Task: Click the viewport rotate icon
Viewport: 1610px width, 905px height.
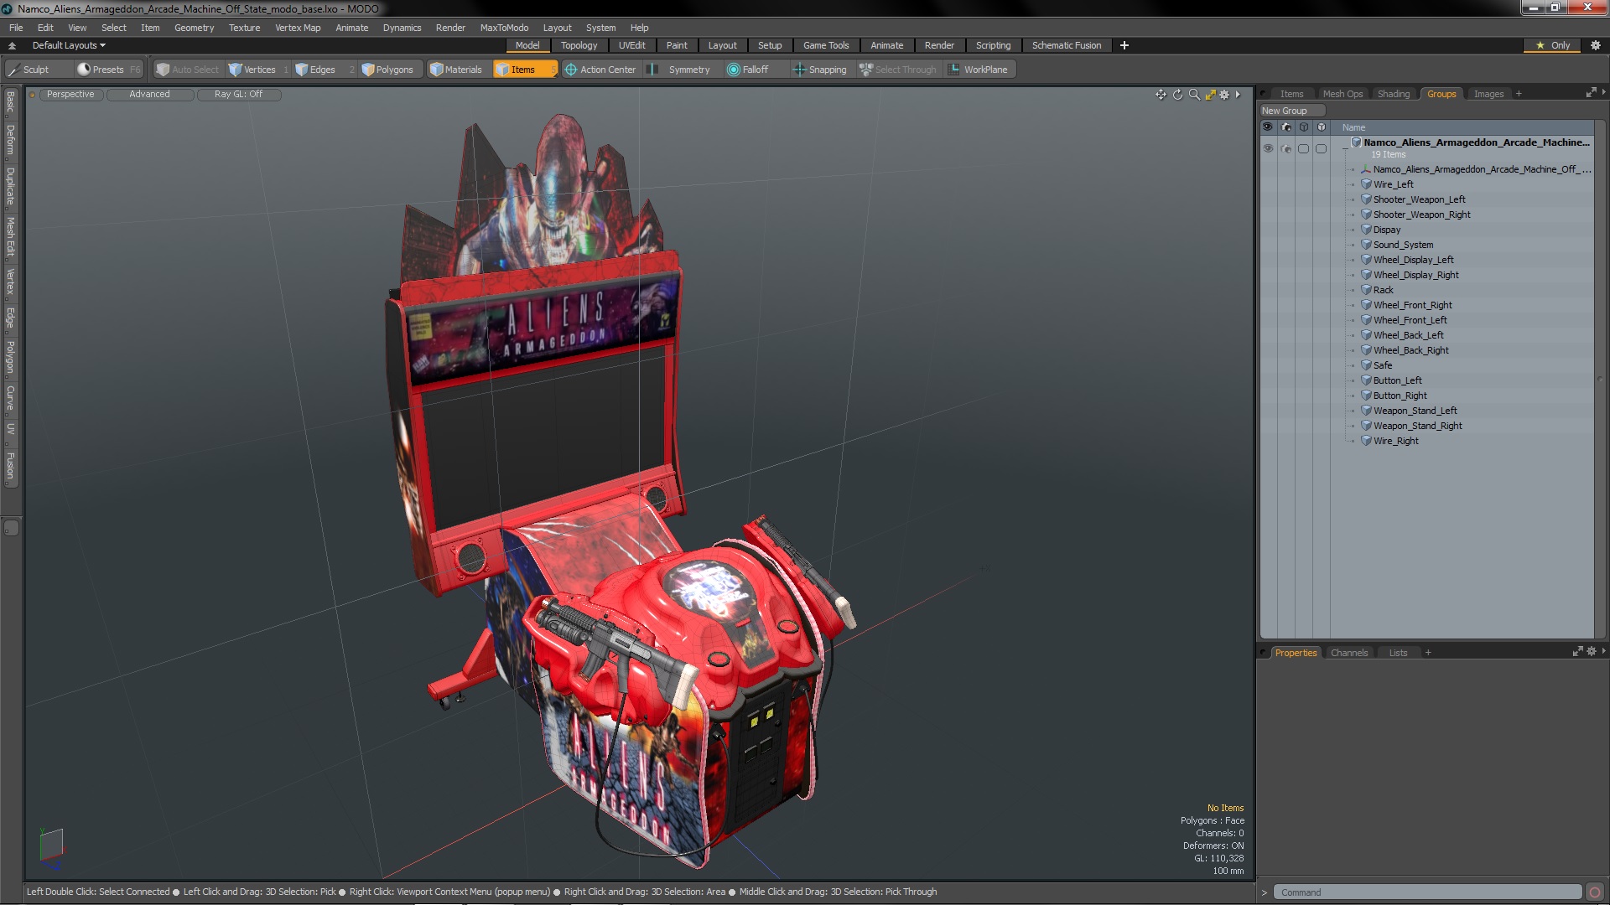Action: (1177, 95)
